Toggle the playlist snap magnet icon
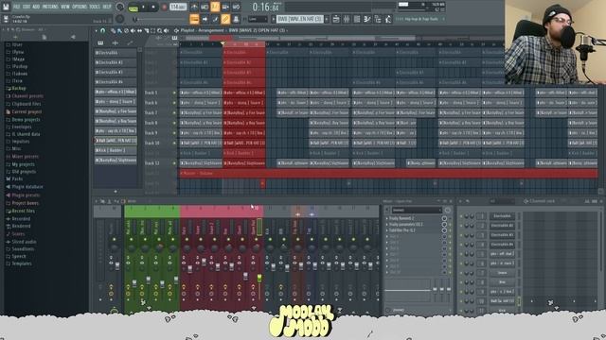Image resolution: width=606 pixels, height=340 pixels. [103, 30]
